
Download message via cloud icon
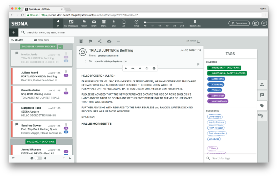pyautogui.click(x=109, y=41)
